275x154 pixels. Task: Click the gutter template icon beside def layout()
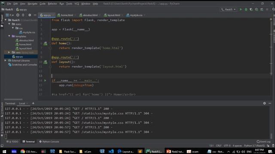46,62
